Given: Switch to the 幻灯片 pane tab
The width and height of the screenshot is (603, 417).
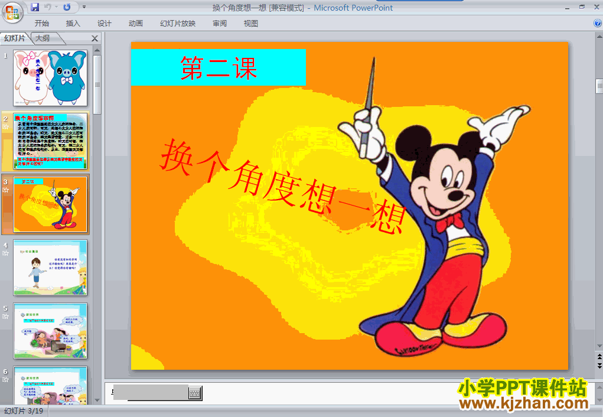Looking at the screenshot, I should 15,38.
